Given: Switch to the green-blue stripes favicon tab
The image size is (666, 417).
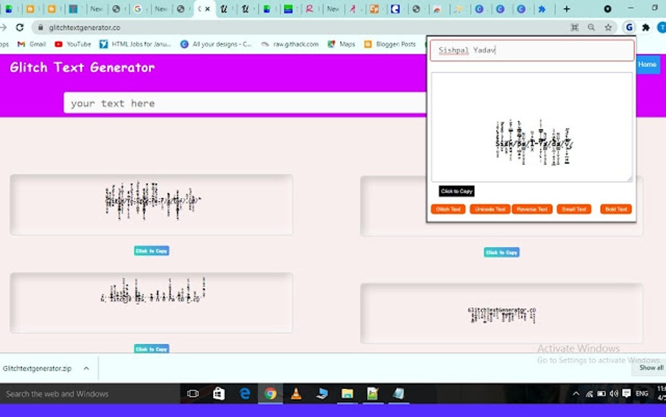Looking at the screenshot, I should coord(288,9).
